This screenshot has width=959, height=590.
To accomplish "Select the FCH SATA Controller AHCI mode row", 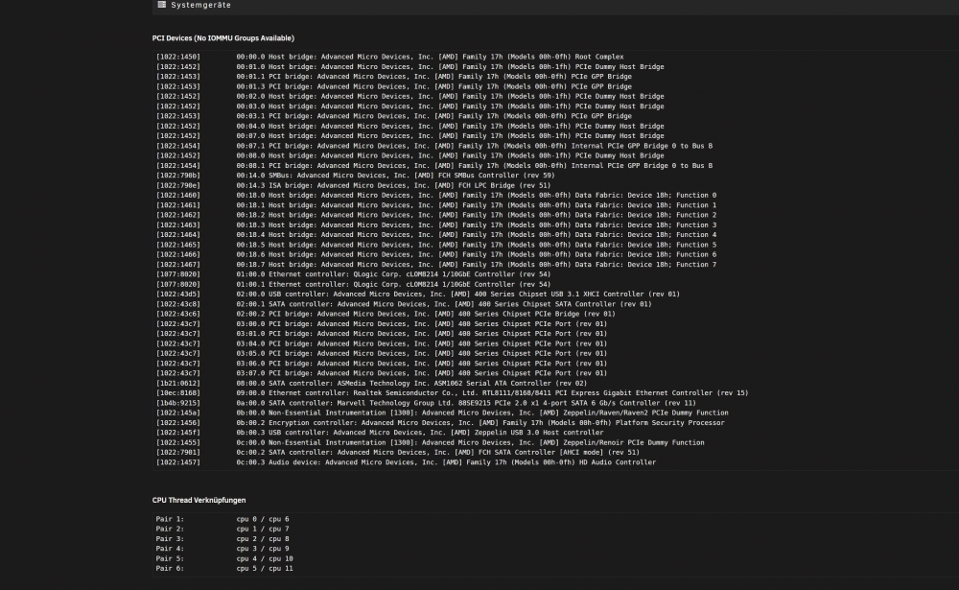I will tap(398, 452).
